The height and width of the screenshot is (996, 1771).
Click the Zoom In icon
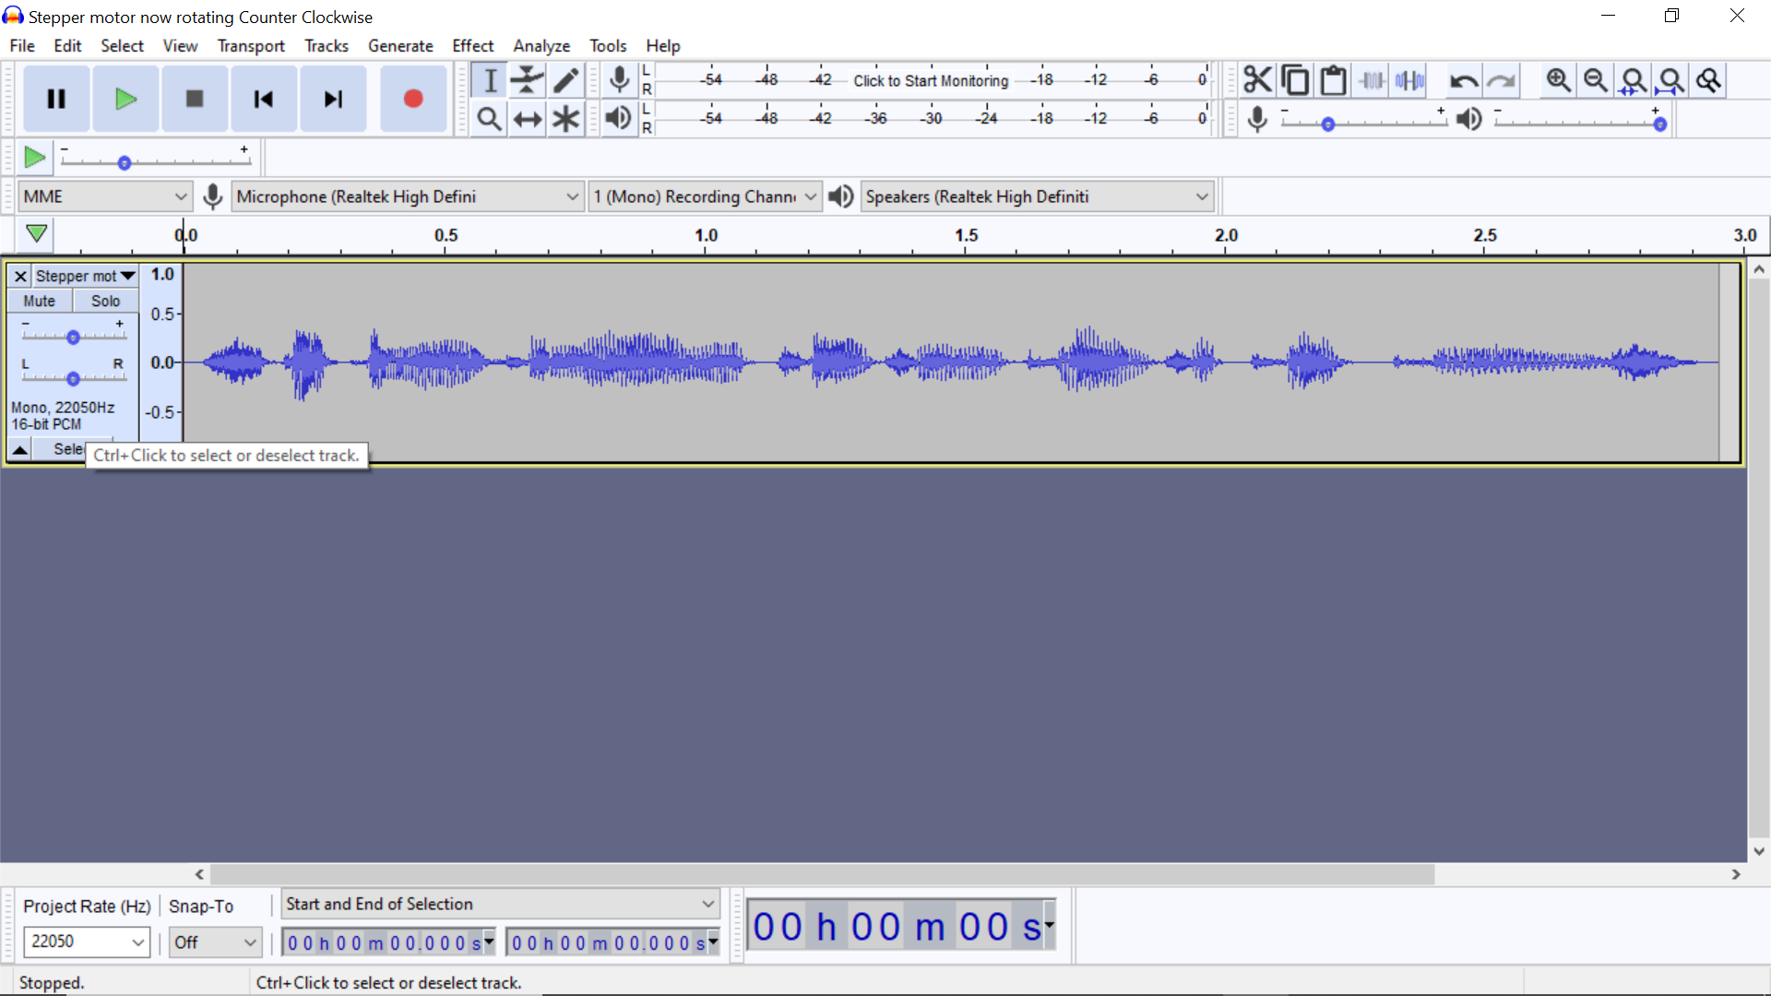click(1558, 80)
